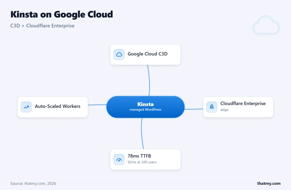Open the bold thatmy.com link in the footer

269,183
